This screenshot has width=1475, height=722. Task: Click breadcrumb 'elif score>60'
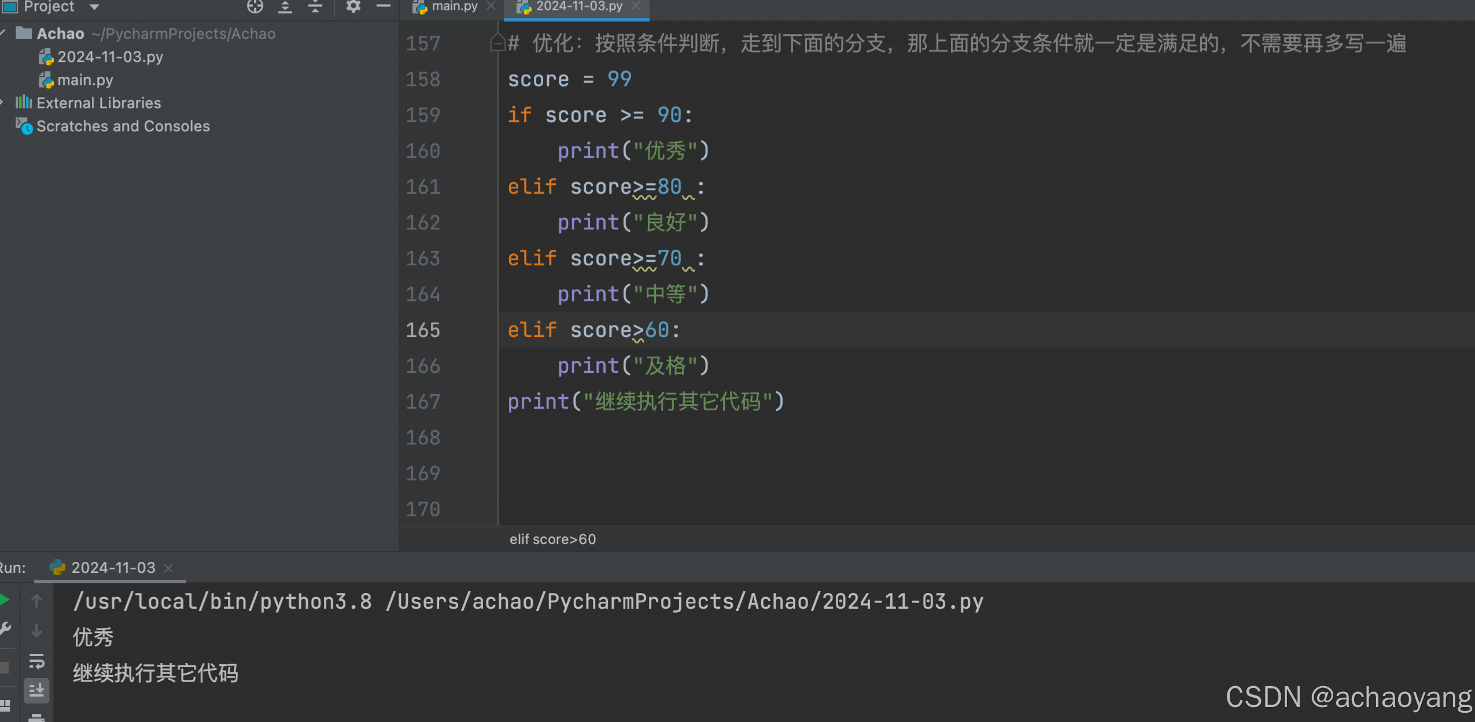pos(552,539)
